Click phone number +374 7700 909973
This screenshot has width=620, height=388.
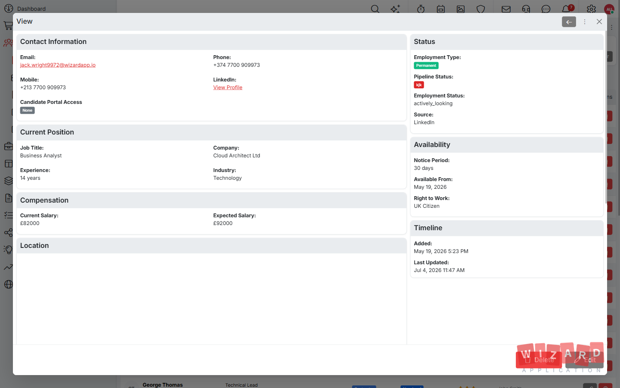(236, 65)
